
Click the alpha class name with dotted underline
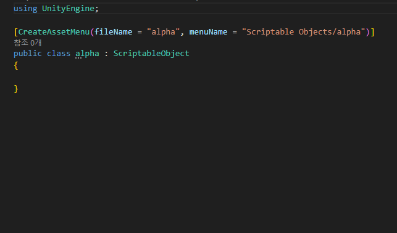pyautogui.click(x=87, y=54)
